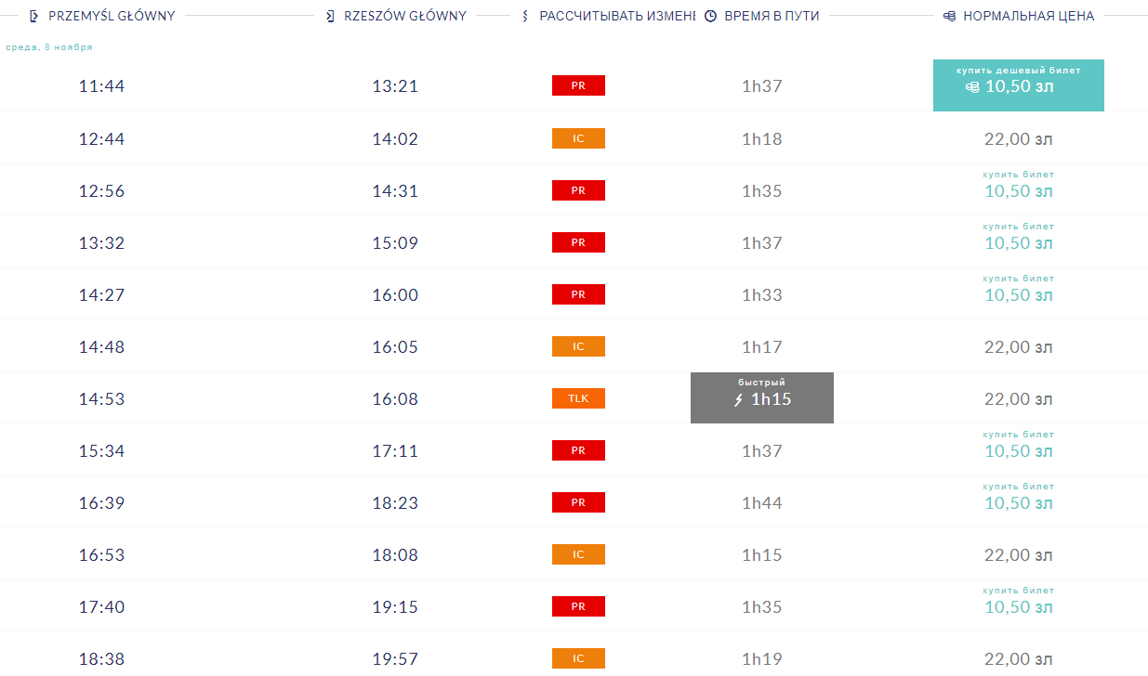Screen dimensions: 1148x676
Task: Select the PR badge for 11:44 train
Action: pos(578,86)
